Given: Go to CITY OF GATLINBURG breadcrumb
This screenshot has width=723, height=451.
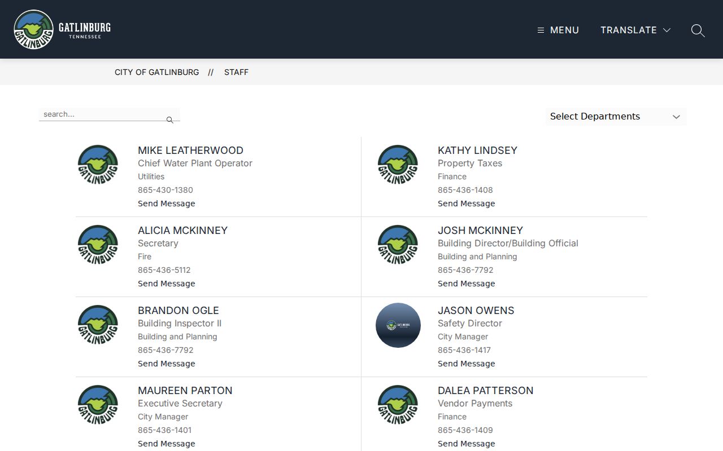Looking at the screenshot, I should 157,72.
